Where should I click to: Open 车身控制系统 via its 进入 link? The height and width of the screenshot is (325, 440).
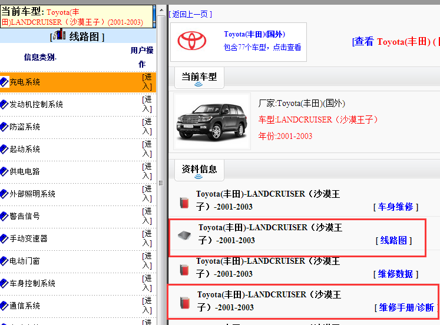tap(147, 283)
